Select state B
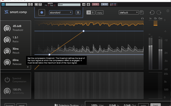171x106 pixels. click(x=93, y=13)
